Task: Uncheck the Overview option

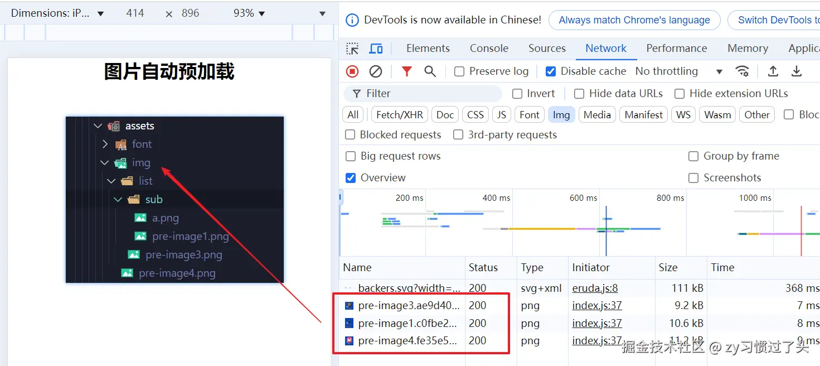Action: (x=351, y=178)
